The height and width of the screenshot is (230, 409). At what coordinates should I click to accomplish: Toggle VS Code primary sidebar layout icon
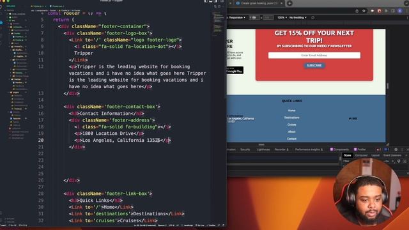click(x=206, y=1)
